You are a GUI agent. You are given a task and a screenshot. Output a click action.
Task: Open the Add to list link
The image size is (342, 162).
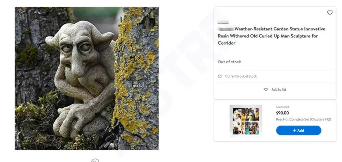(x=279, y=90)
